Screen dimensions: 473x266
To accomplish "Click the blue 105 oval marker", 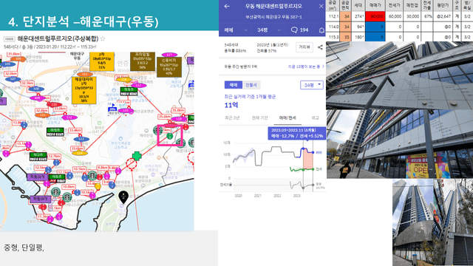I will 7,64.
